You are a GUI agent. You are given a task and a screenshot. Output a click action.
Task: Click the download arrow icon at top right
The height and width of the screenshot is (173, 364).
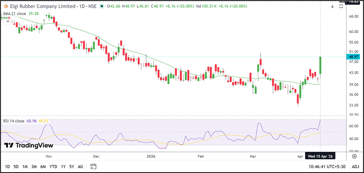[x=332, y=7]
